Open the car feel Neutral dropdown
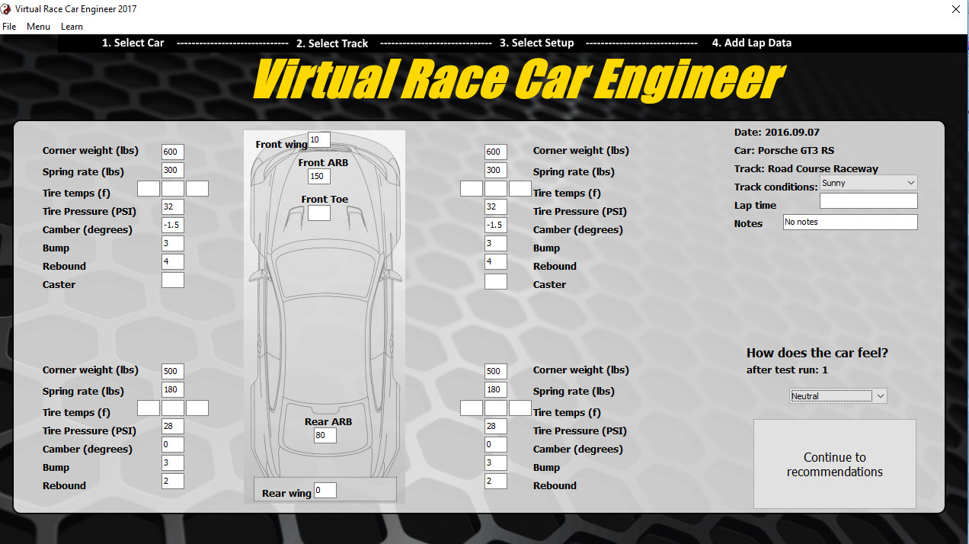The width and height of the screenshot is (969, 544). (837, 396)
